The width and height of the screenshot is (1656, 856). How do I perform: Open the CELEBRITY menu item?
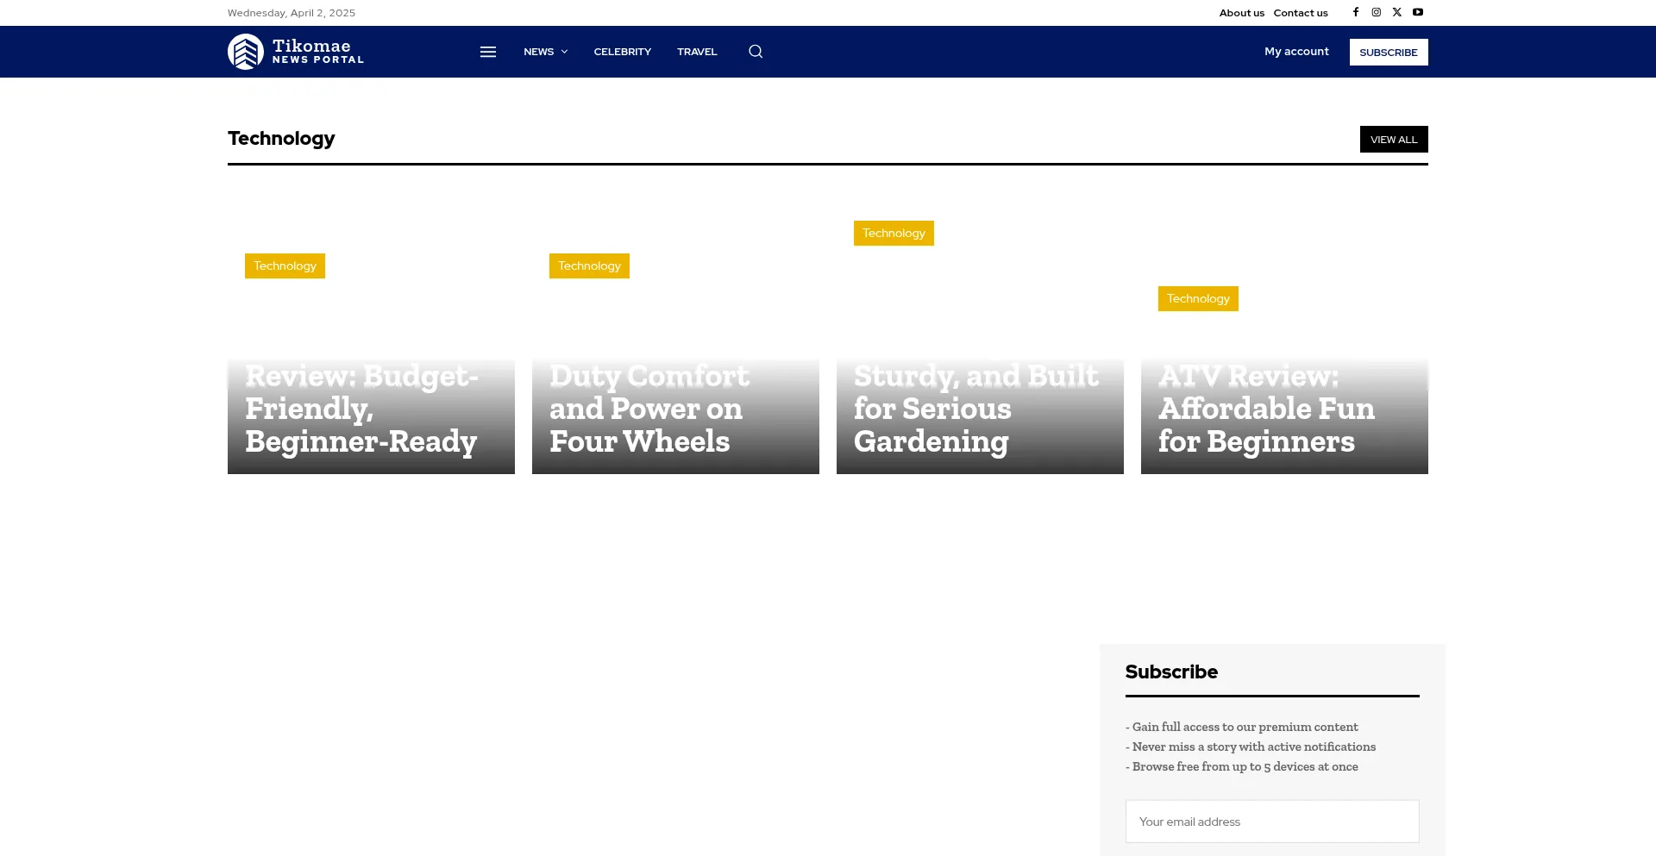pos(622,52)
